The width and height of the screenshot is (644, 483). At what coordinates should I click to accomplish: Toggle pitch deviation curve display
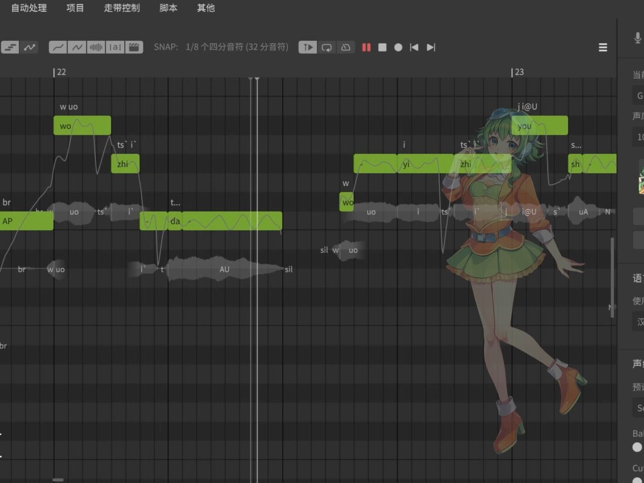77,47
